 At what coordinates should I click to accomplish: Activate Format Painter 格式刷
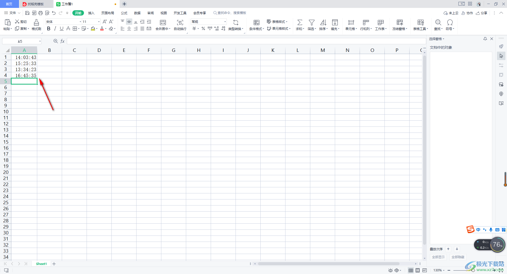coord(36,25)
